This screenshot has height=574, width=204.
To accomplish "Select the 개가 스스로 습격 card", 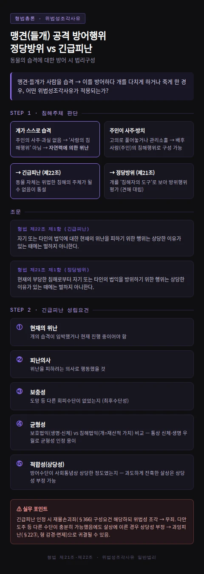I will pyautogui.click(x=55, y=139).
